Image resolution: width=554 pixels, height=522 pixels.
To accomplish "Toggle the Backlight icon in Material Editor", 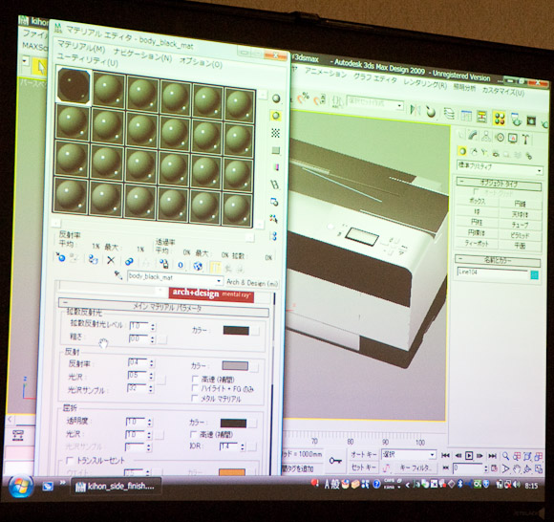I will coord(276,116).
